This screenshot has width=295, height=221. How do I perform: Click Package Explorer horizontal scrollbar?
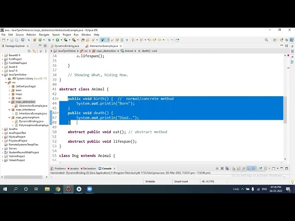click(23, 177)
